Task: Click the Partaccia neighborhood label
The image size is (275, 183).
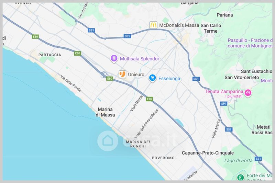Action: coord(50,55)
